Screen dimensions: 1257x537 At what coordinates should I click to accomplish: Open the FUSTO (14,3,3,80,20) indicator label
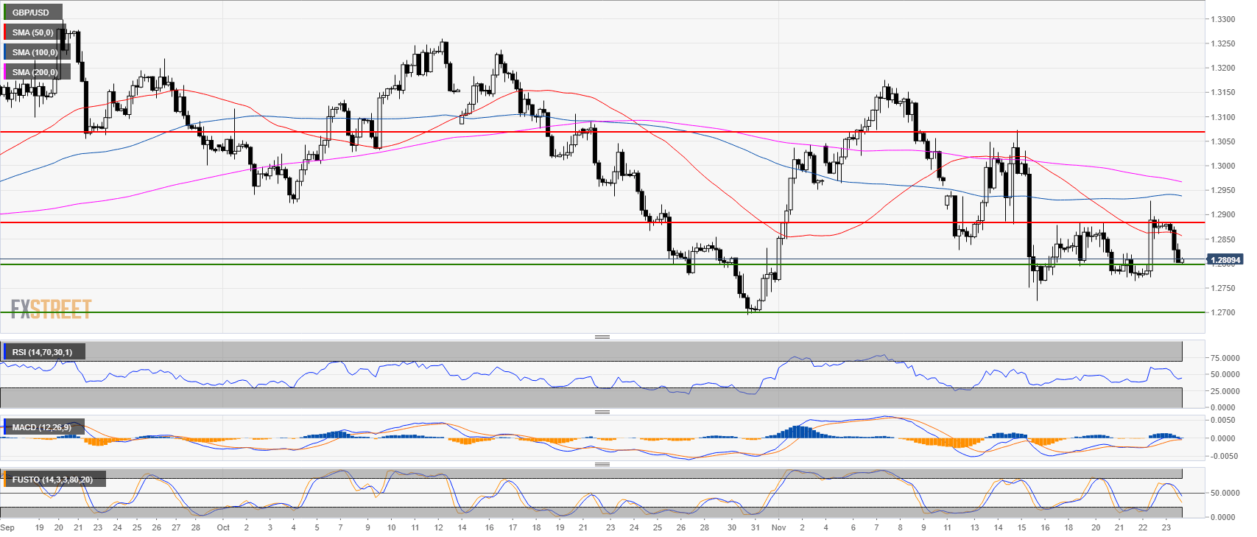52,480
